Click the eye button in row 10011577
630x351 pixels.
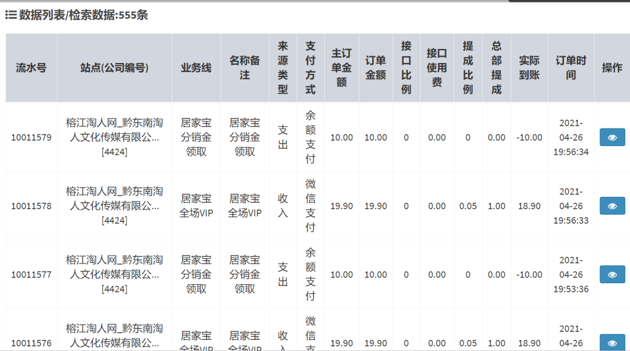coord(612,274)
